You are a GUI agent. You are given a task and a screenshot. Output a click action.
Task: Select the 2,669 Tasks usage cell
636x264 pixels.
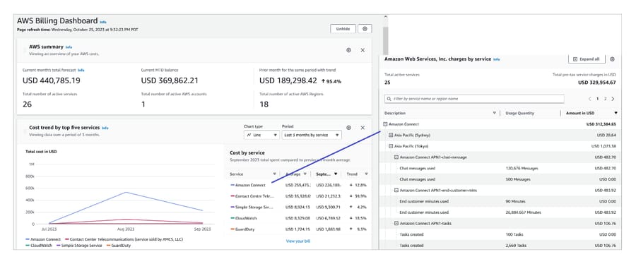click(x=516, y=246)
